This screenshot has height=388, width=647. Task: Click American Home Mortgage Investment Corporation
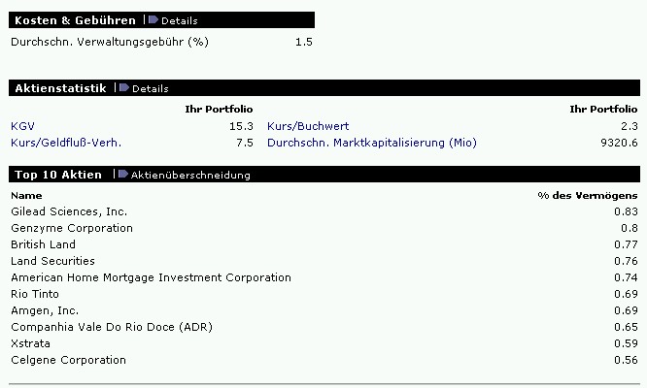[x=151, y=277]
